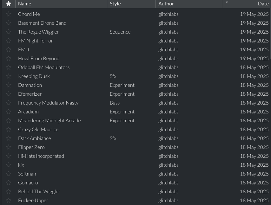Image resolution: width=271 pixels, height=205 pixels.
Task: Star the Damnation preset
Action: 9,85
